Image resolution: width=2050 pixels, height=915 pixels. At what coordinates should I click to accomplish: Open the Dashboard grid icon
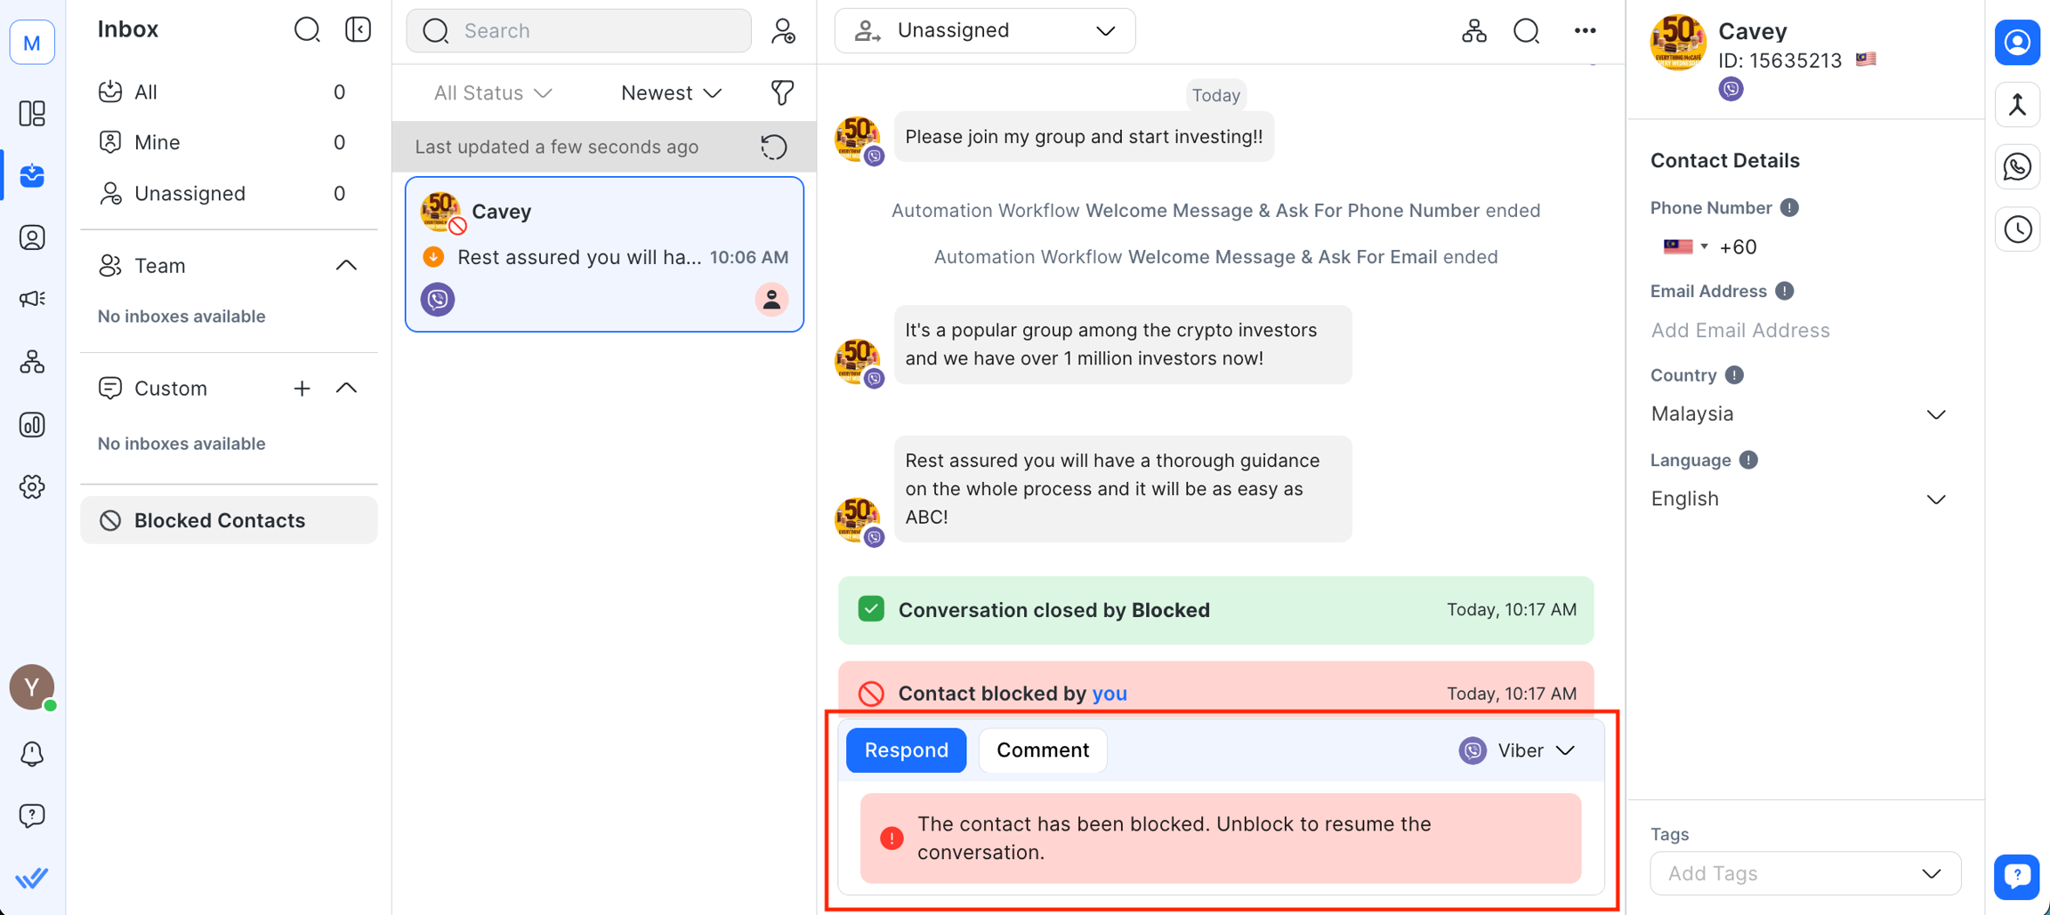pos(32,114)
